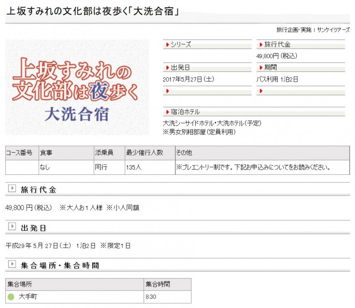Select the page title 上坂すみれの文化部は夜歩く「大洗合宿」

[x=93, y=12]
